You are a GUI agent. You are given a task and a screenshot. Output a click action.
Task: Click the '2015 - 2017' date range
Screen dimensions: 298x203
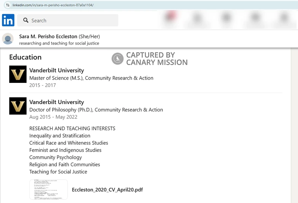click(x=42, y=85)
